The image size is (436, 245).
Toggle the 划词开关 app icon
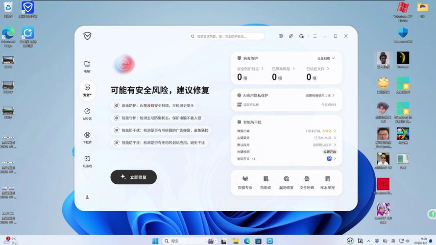pos(329,159)
